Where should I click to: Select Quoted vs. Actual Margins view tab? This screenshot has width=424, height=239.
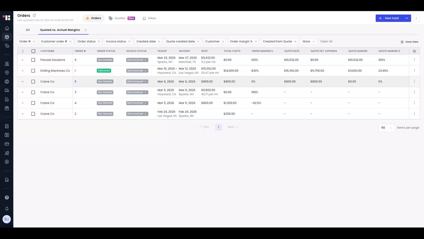(60, 30)
